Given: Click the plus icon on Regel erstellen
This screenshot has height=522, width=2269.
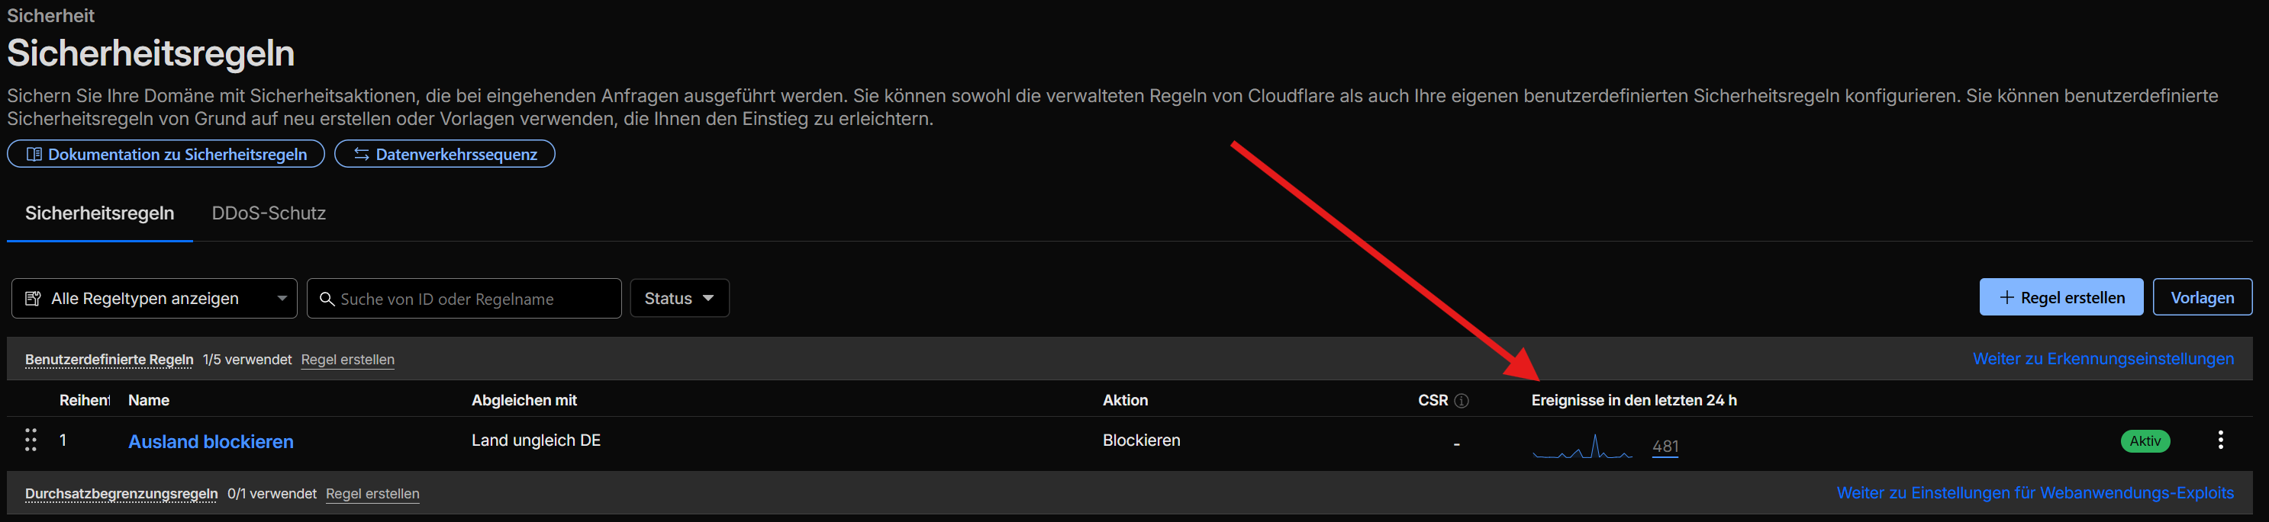Looking at the screenshot, I should pyautogui.click(x=2006, y=298).
